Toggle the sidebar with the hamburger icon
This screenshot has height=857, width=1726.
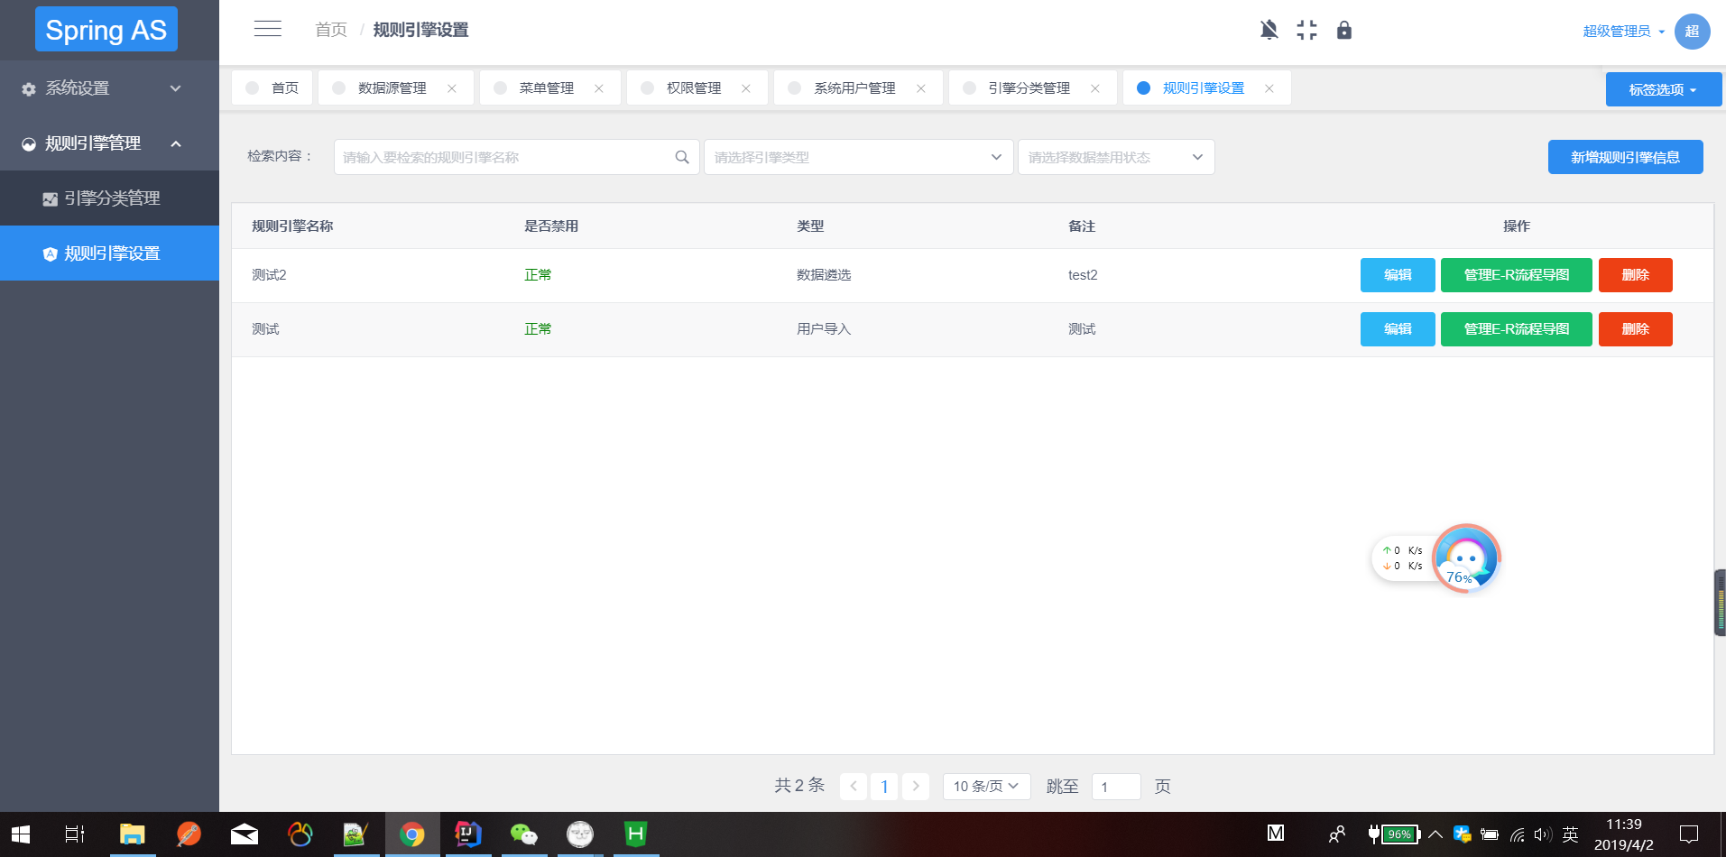tap(267, 28)
